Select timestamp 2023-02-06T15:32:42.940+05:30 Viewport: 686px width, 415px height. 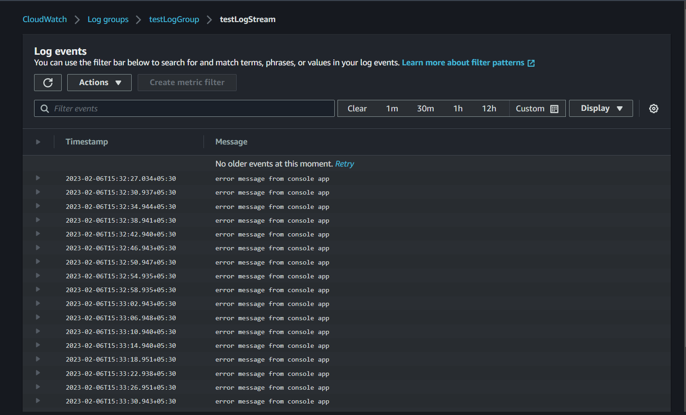point(121,234)
